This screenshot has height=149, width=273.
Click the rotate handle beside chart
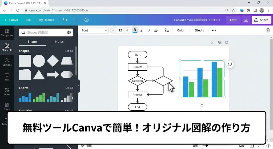pyautogui.click(x=230, y=64)
